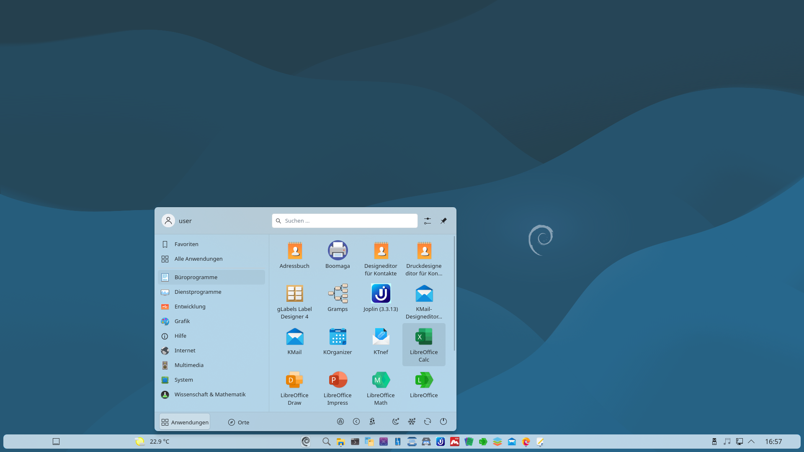Screen dimensions: 804x452
Task: Open the Edge browser taskbar icon
Action: [526, 441]
